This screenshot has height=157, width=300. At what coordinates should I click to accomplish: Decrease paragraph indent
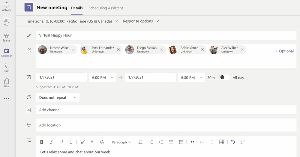[152, 142]
